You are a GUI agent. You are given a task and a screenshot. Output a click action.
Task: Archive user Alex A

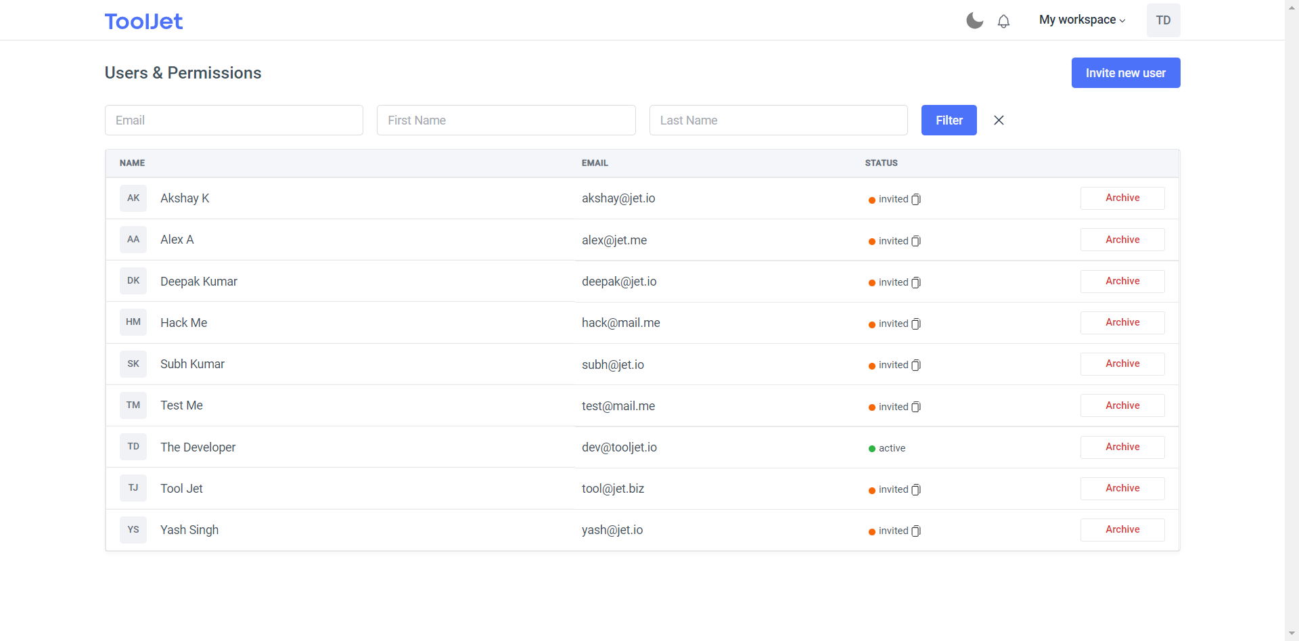(1122, 240)
